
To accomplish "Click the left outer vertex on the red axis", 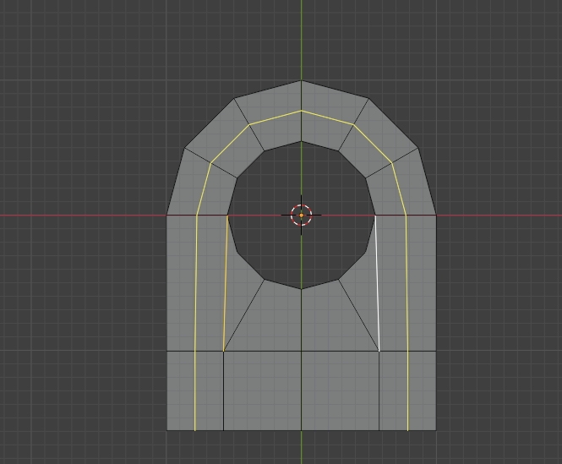I will (x=166, y=216).
